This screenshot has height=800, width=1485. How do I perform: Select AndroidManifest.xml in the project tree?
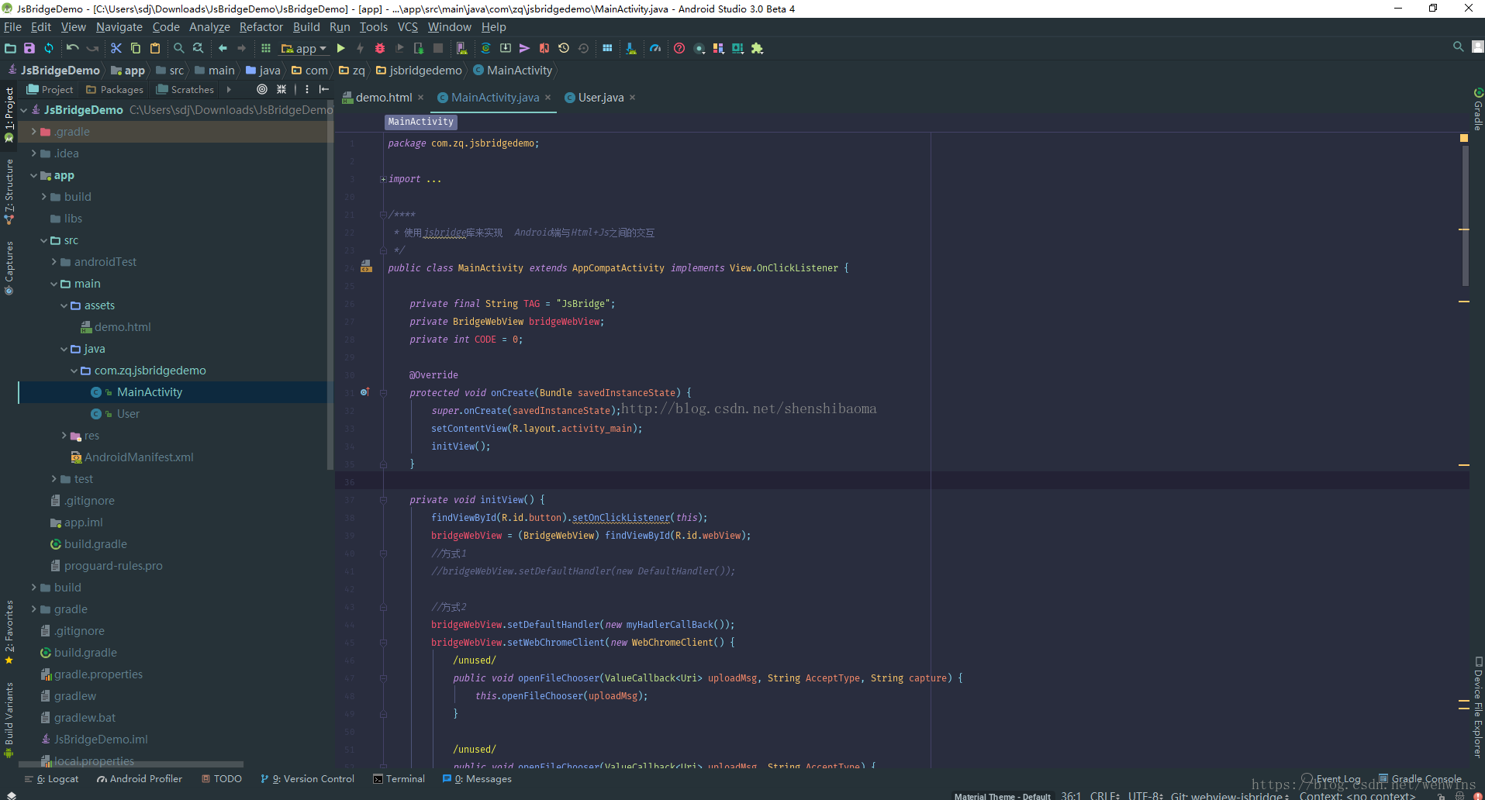coord(139,457)
